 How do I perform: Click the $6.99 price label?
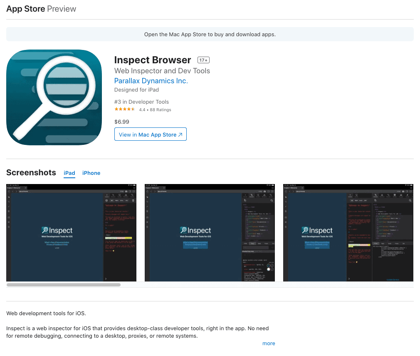tap(122, 122)
